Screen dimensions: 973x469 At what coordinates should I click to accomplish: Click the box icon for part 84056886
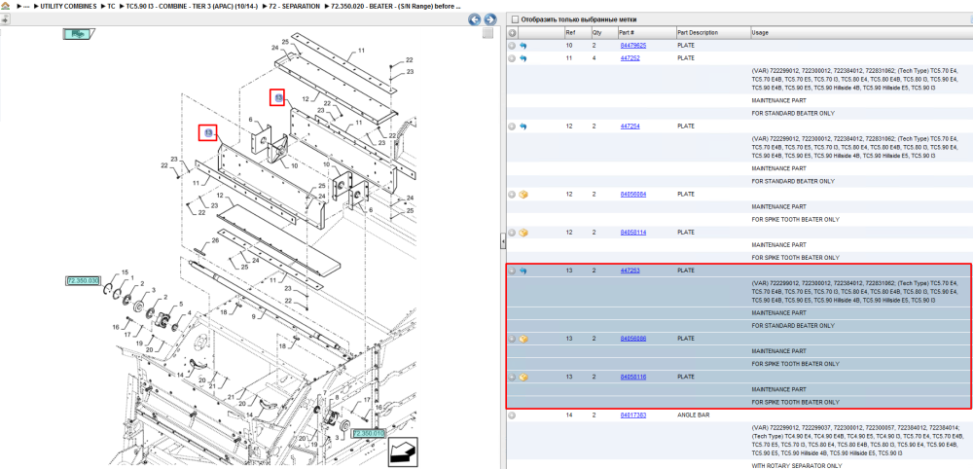(523, 340)
